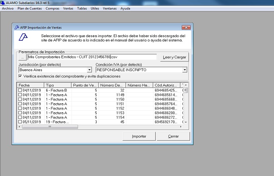Check the row for Factura A number 1153
Viewport: 274px width, 176px height.
20,113
